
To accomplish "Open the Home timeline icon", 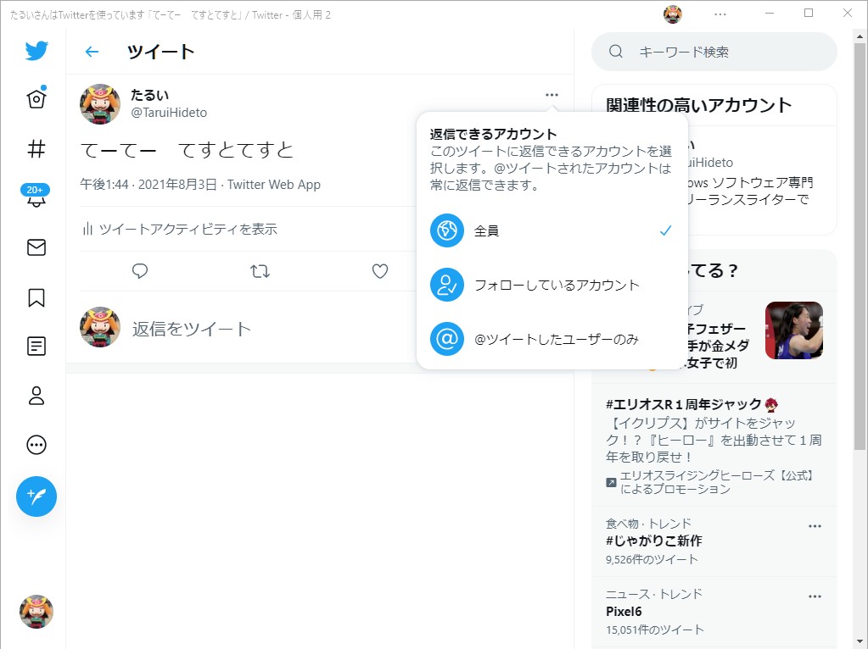I will coord(35,99).
